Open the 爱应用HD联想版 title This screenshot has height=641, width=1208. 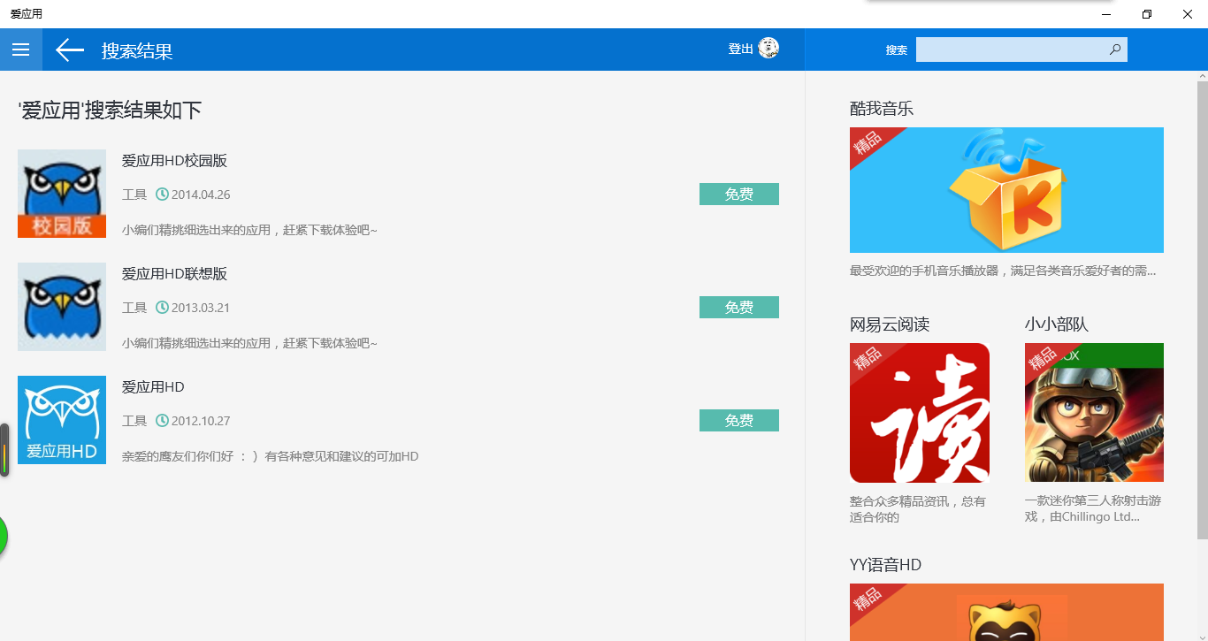click(175, 274)
